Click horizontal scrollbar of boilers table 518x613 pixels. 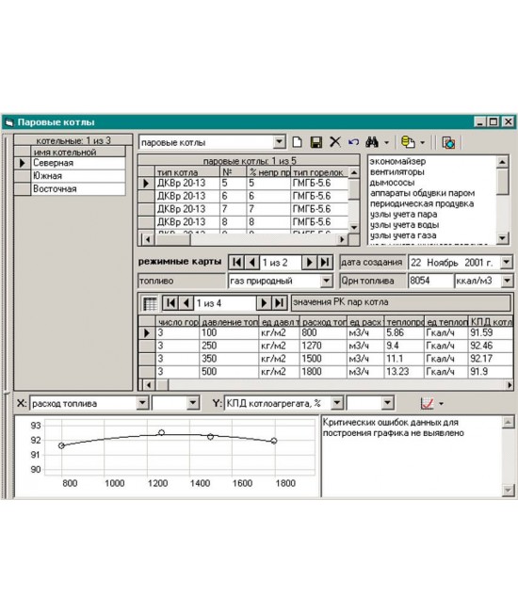pos(245,239)
